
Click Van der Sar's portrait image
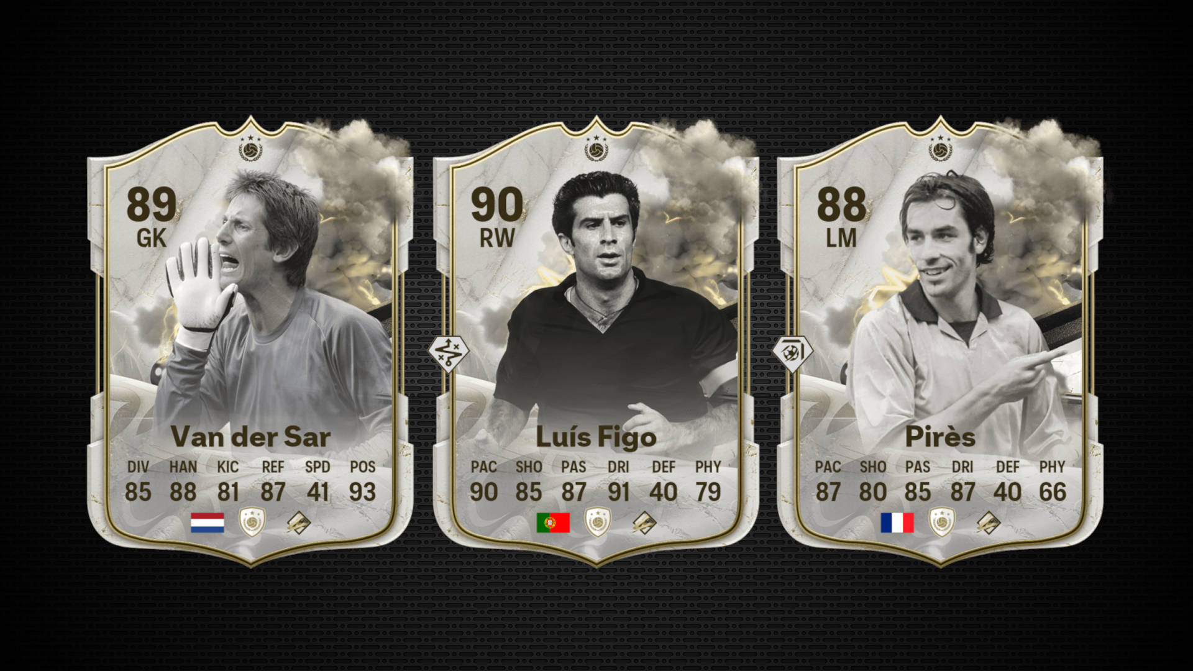[273, 298]
